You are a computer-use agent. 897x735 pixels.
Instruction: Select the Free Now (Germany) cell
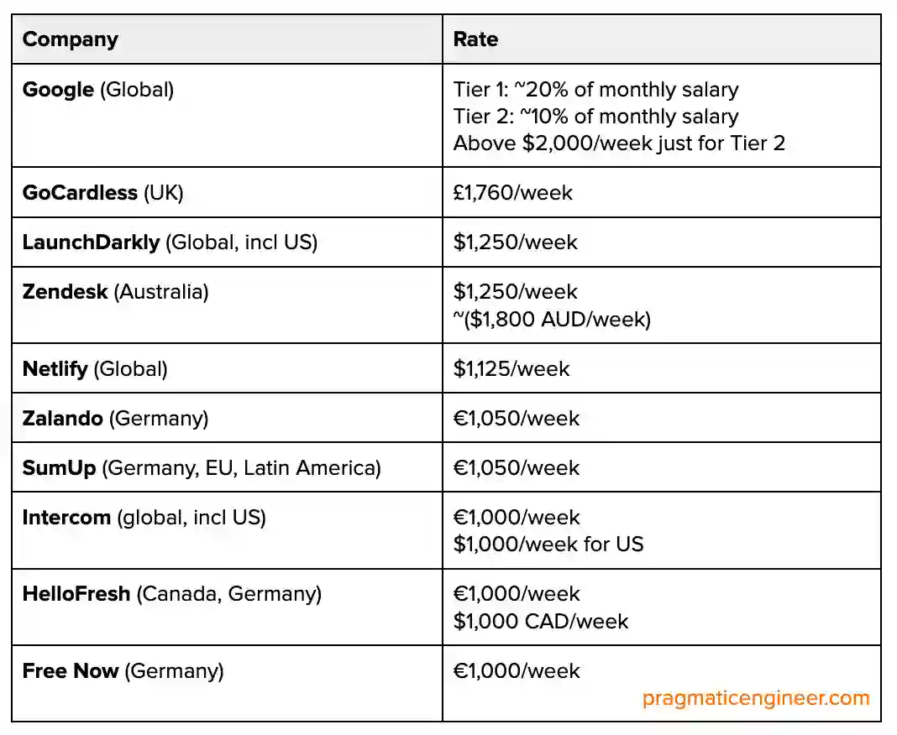(x=123, y=671)
